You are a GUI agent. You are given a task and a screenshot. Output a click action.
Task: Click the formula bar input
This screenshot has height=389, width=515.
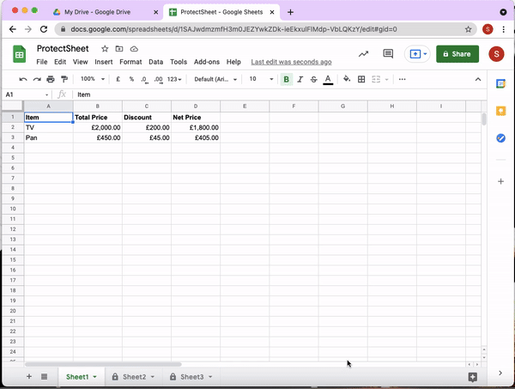[x=279, y=94]
